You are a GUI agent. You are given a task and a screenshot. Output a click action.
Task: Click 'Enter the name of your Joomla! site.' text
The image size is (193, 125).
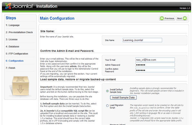(57, 37)
